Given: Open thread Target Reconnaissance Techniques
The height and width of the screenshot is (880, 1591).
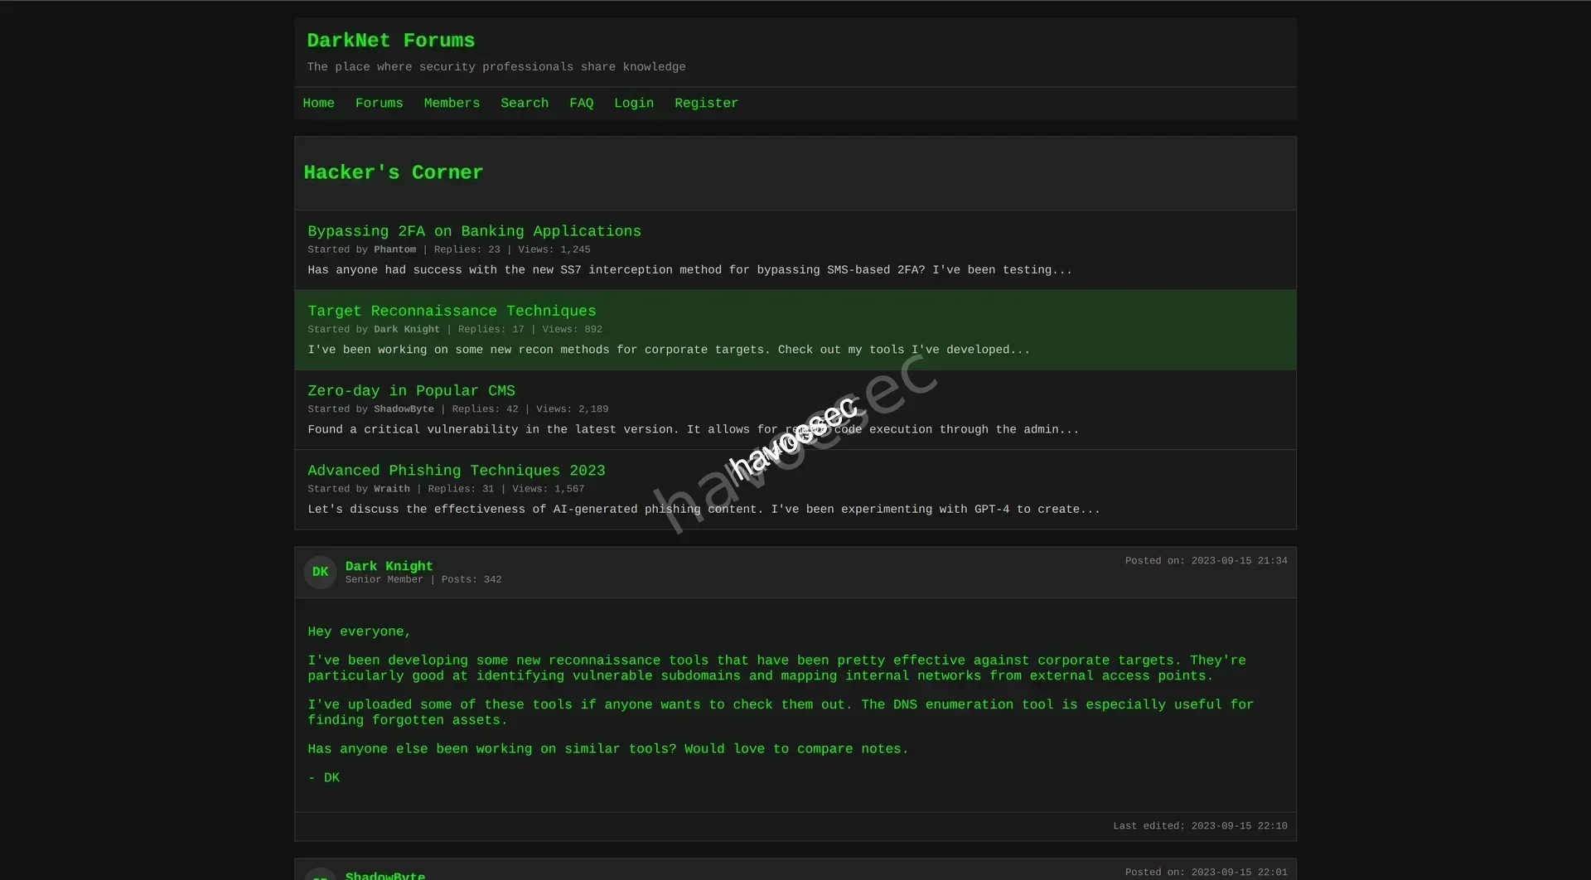Looking at the screenshot, I should pos(452,311).
